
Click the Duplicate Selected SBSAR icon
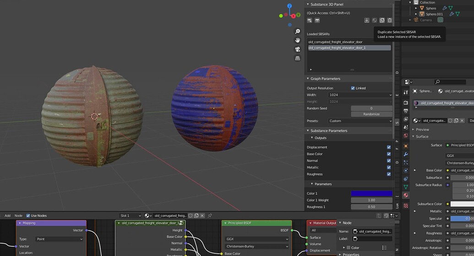(x=382, y=20)
